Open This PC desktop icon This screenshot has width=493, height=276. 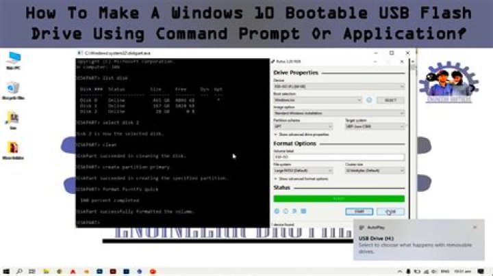click(13, 61)
